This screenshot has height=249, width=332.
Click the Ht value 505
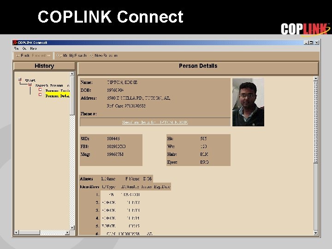(x=203, y=139)
